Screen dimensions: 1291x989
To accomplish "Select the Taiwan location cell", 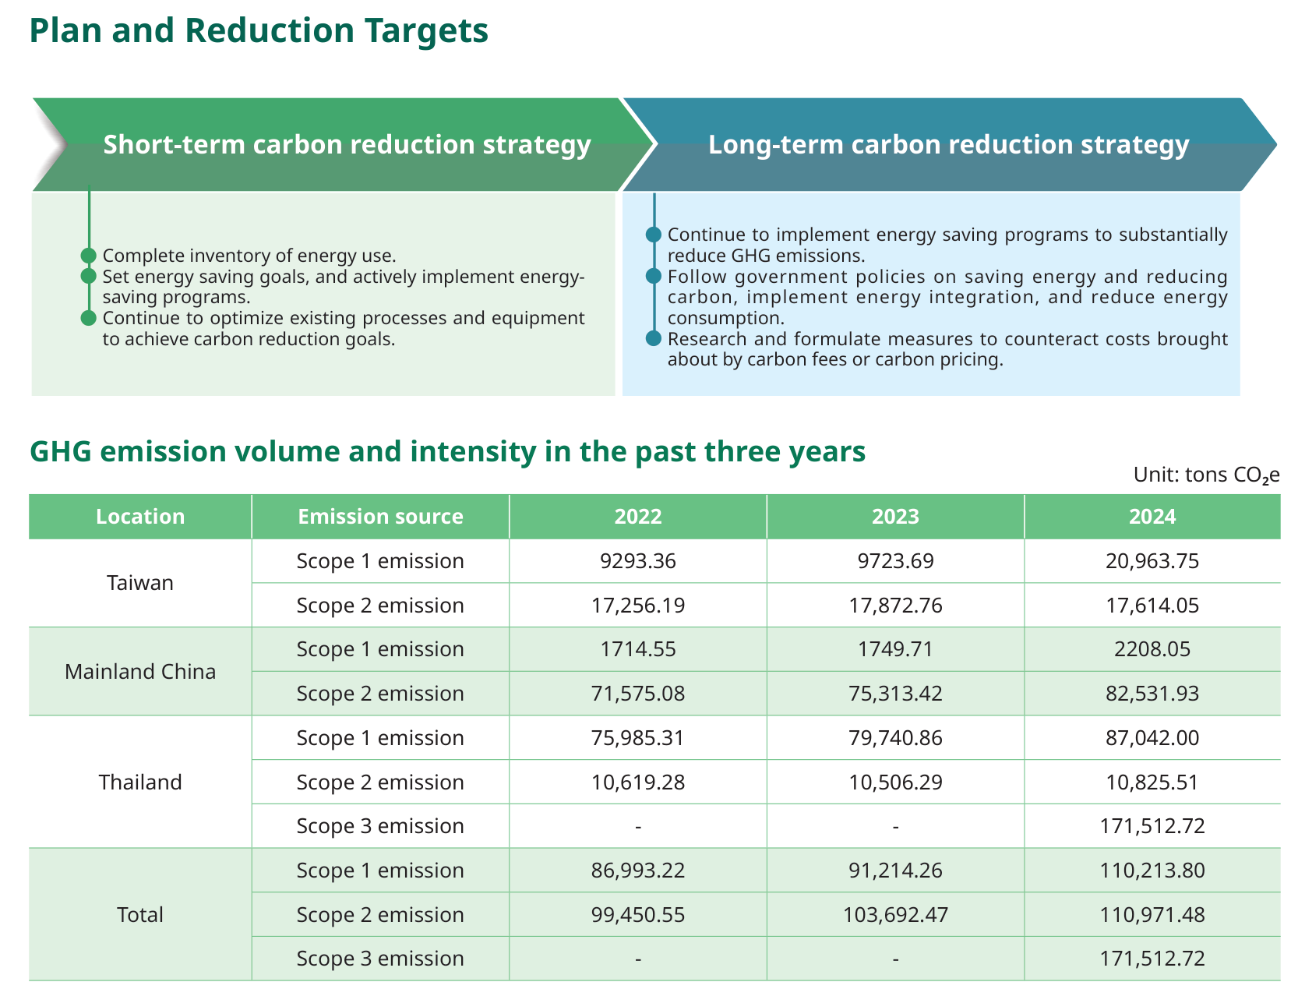I will (x=140, y=583).
